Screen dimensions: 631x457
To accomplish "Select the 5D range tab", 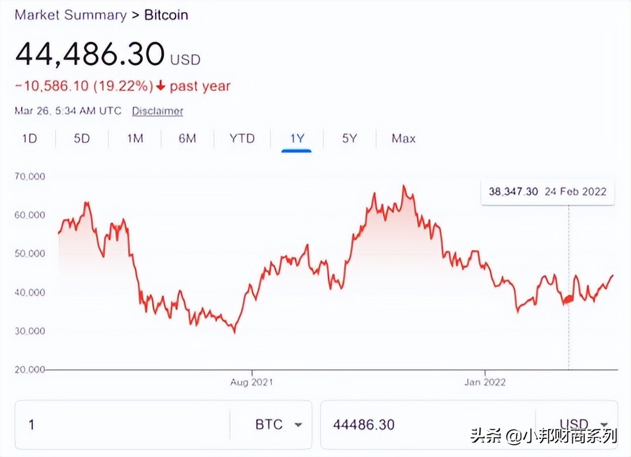I will [81, 139].
